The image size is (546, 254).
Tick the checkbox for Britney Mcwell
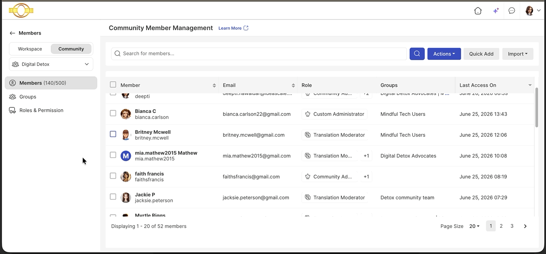pyautogui.click(x=113, y=134)
